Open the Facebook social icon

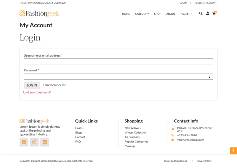coord(24,142)
